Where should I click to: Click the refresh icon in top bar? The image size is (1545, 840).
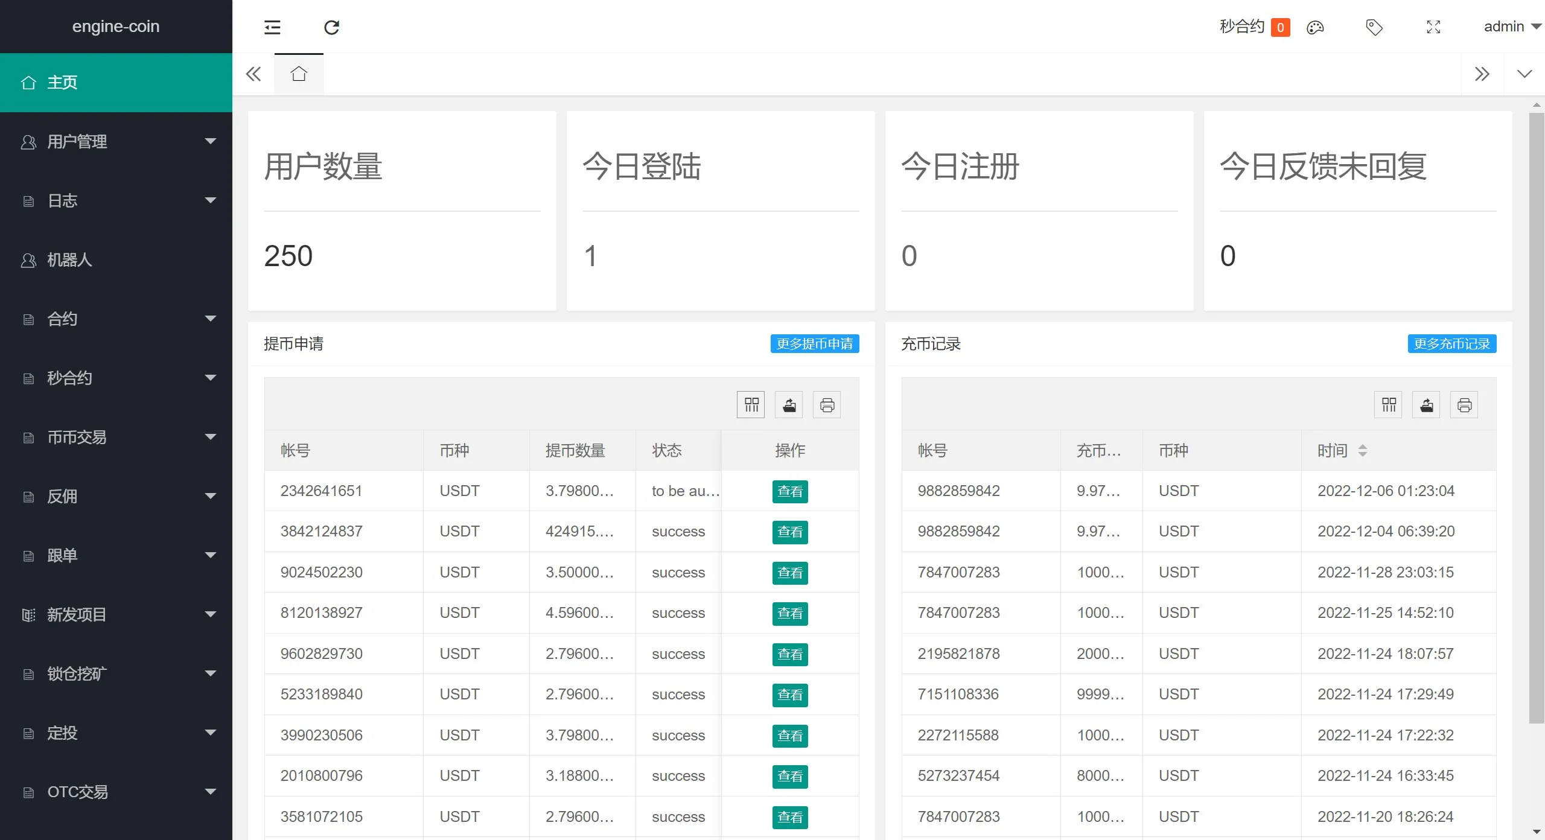tap(331, 27)
